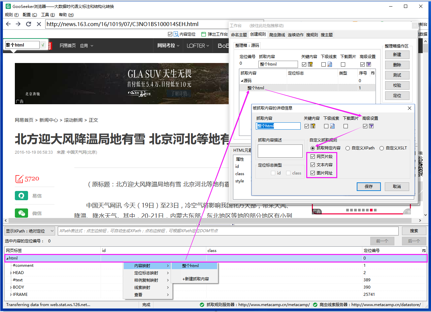The width and height of the screenshot is (431, 312).
Task: Open the 网易考拉 dropdown in page header
Action: pyautogui.click(x=168, y=46)
